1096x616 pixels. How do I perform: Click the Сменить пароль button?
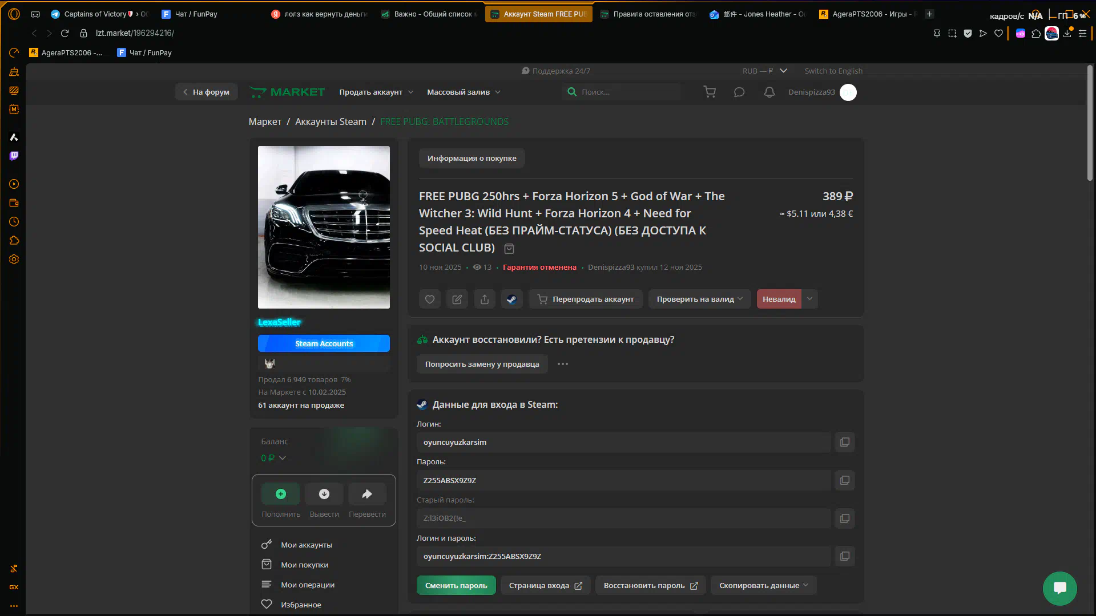(456, 585)
